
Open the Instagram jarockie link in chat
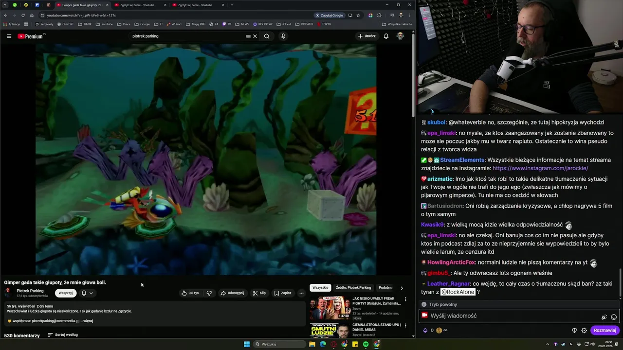coord(540,168)
